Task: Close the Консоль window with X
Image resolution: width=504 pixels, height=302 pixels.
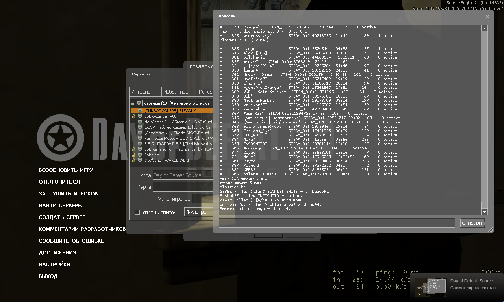Action: [487, 17]
